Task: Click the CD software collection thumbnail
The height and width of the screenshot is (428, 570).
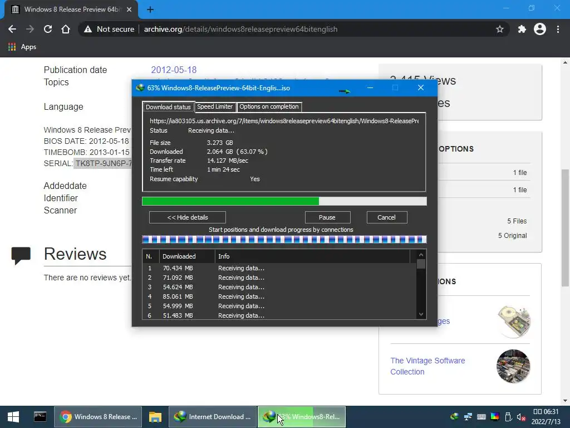Action: (513, 322)
